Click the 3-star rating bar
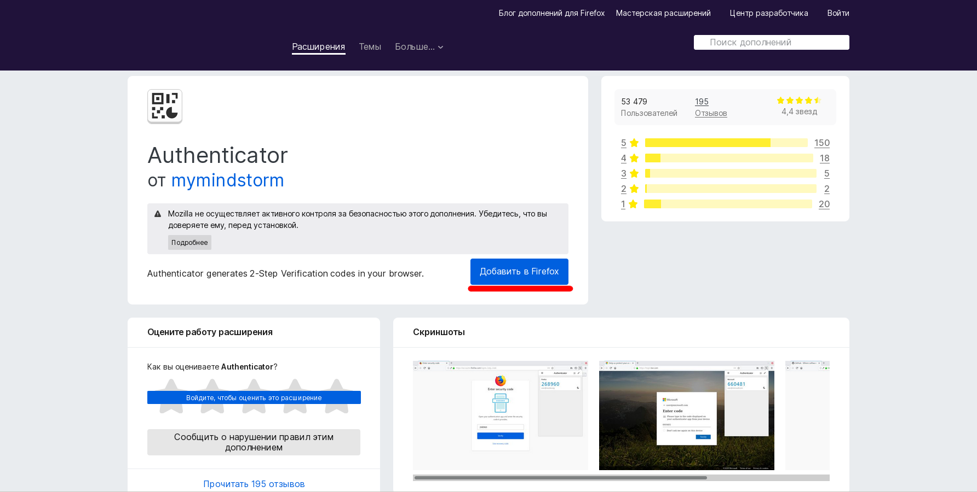 coord(731,173)
